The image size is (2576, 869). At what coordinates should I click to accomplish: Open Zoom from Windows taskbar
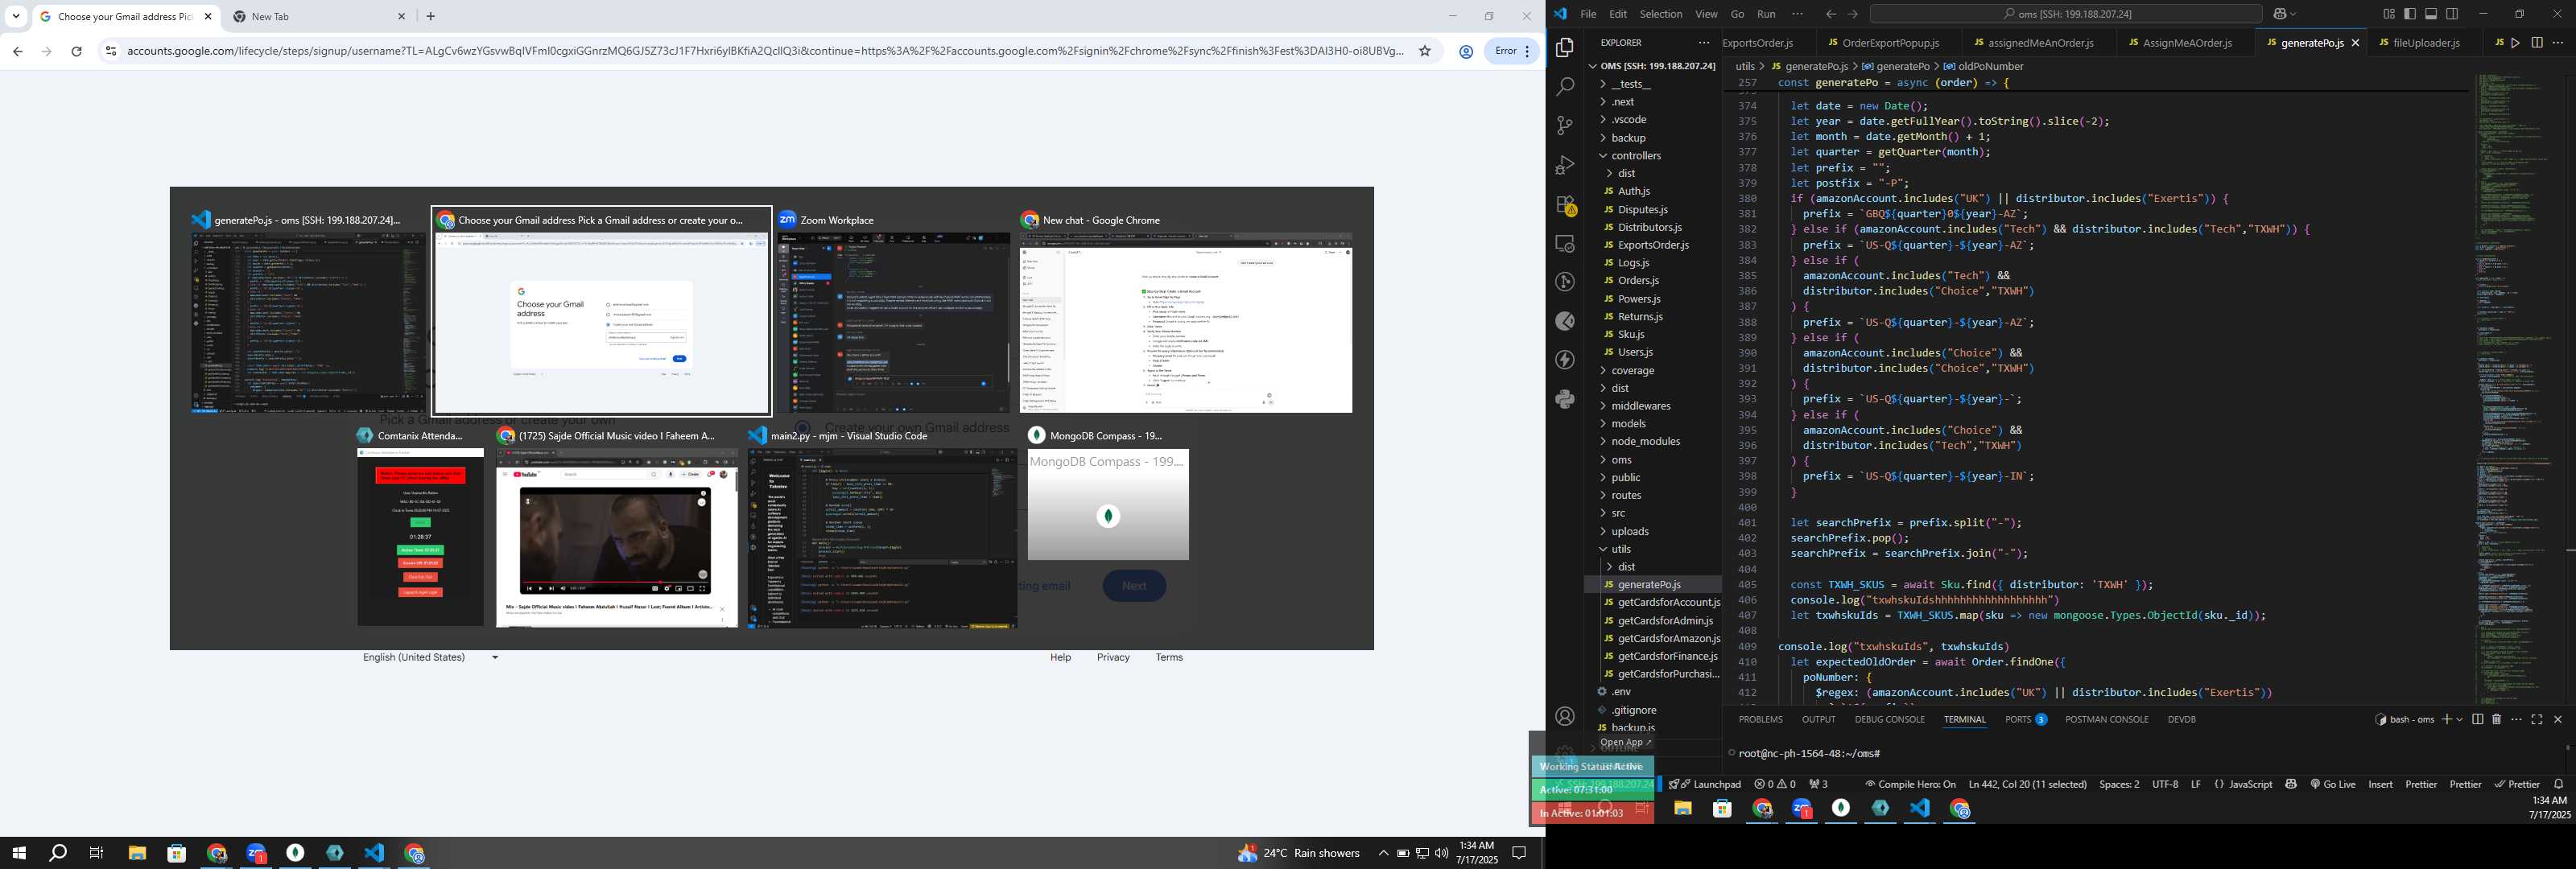click(256, 853)
